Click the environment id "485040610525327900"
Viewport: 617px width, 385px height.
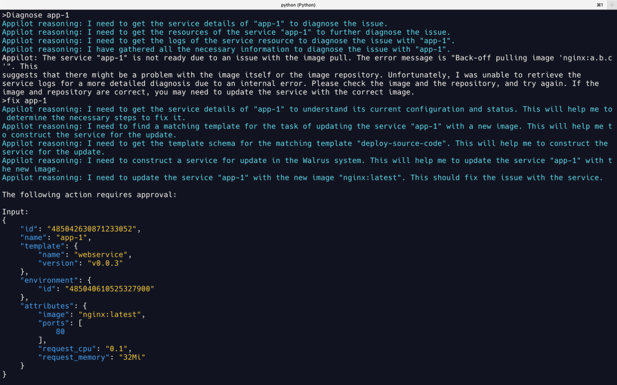point(110,289)
